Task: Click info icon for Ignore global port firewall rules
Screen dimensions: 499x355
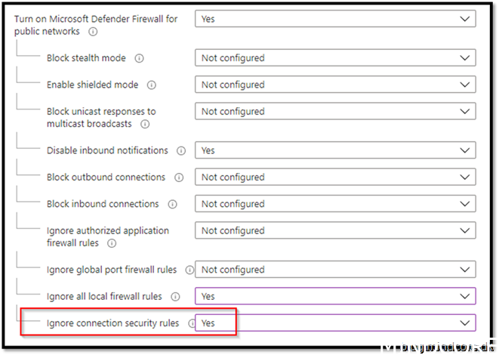Action: tap(189, 270)
